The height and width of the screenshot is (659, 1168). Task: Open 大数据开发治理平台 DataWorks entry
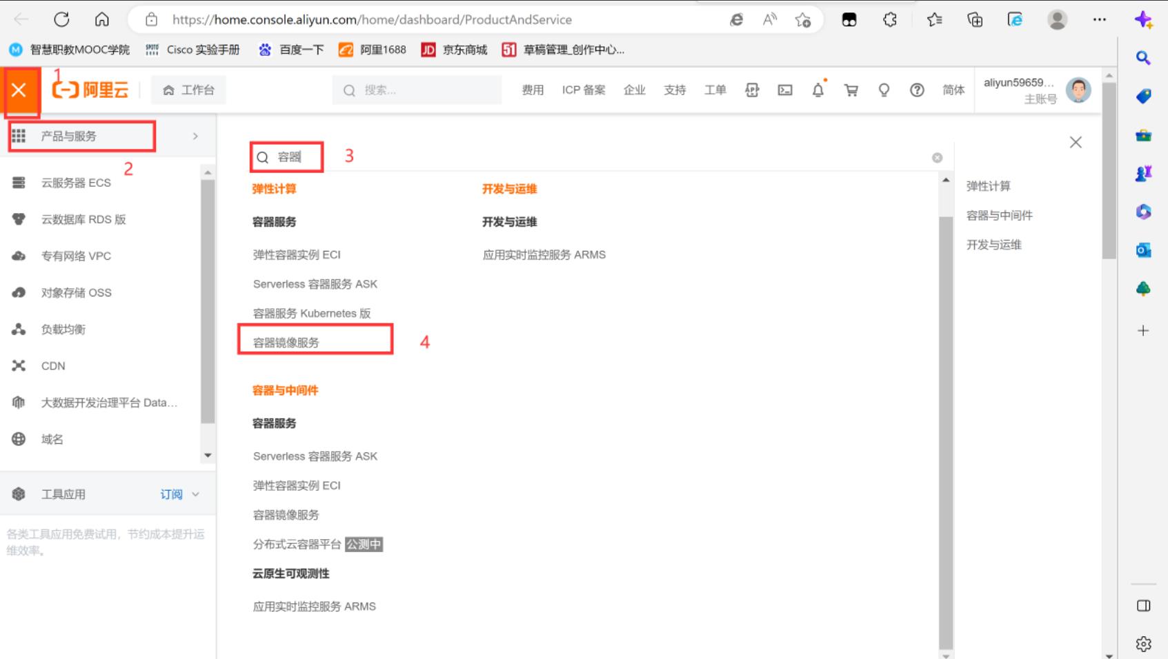[109, 403]
